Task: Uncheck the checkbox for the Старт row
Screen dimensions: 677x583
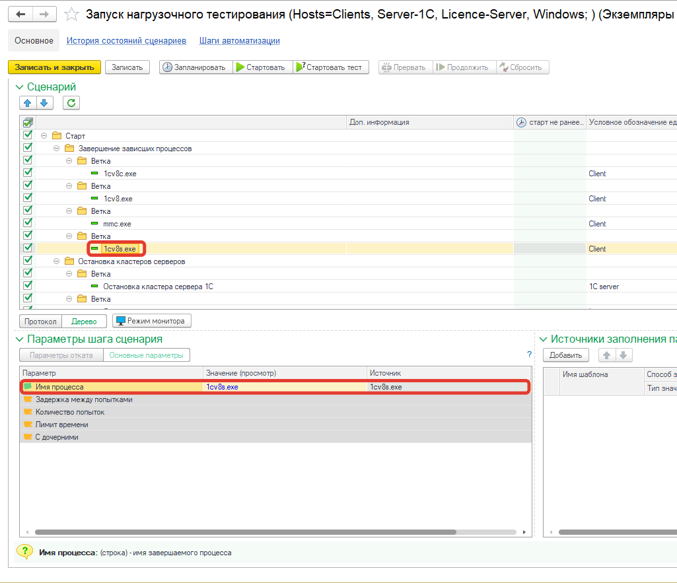Action: tap(28, 135)
